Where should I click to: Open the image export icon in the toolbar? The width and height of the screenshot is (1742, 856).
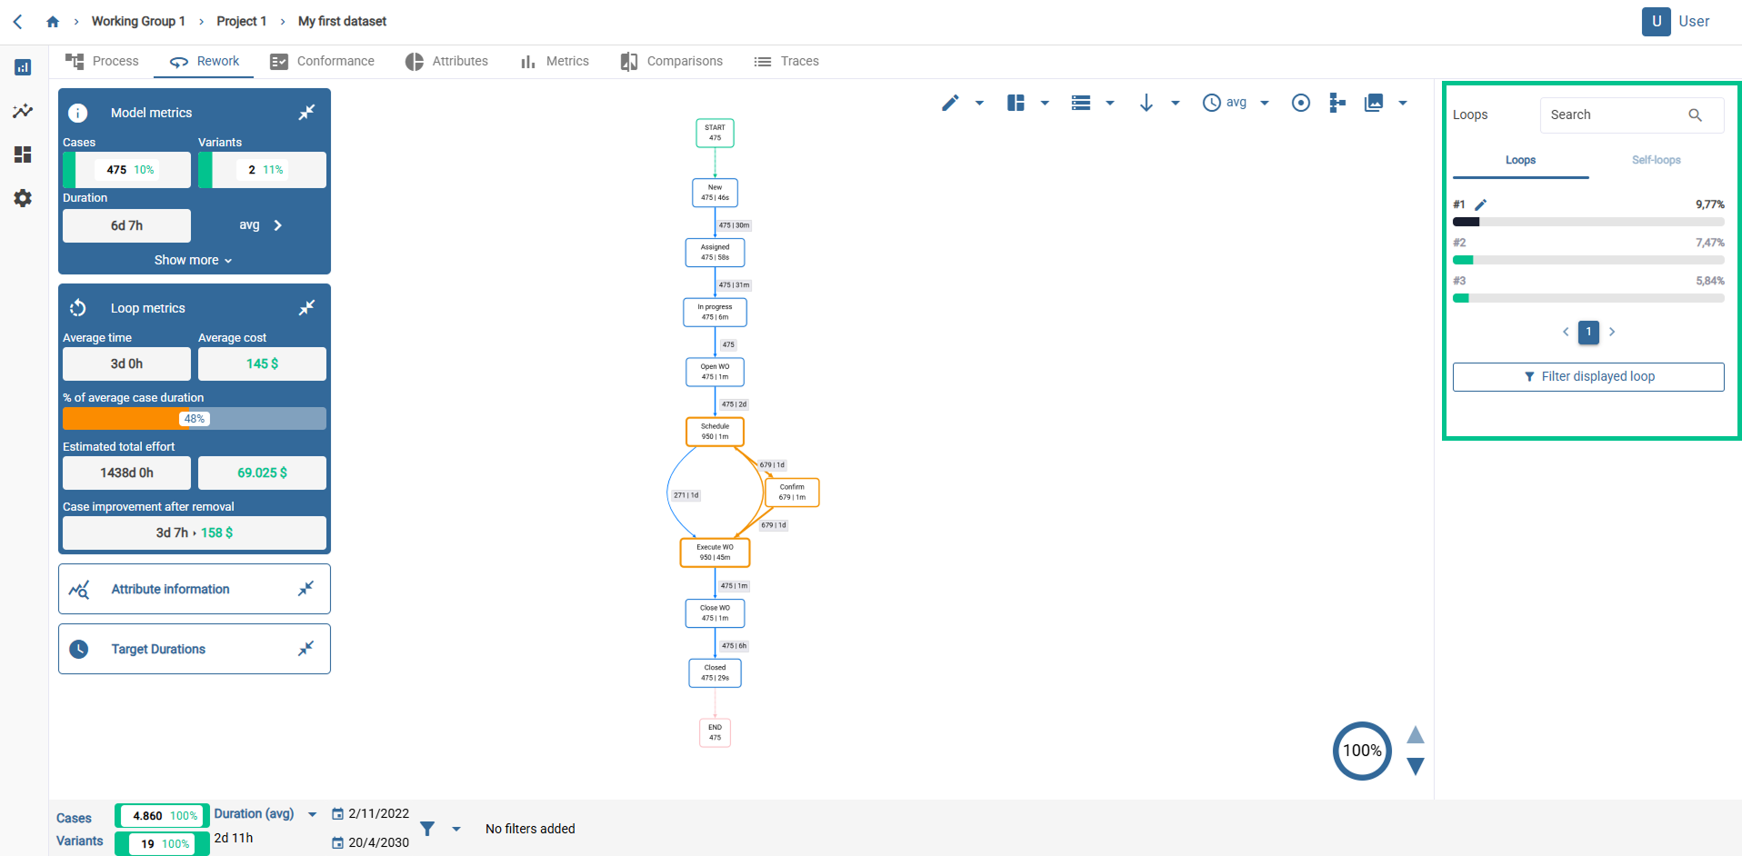click(x=1373, y=103)
